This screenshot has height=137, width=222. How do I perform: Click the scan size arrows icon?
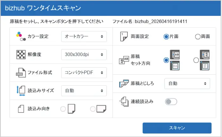[x=21, y=91]
